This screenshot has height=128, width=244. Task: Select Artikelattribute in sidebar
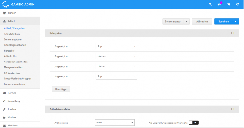click(x=13, y=34)
